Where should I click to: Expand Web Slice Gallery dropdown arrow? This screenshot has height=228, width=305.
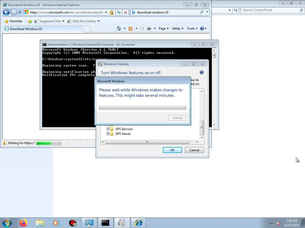[98, 21]
